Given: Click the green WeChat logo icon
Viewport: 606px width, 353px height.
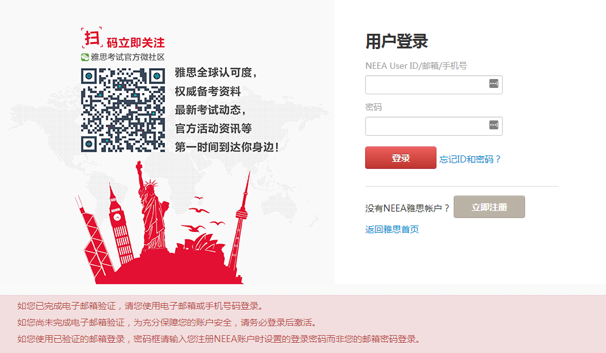Looking at the screenshot, I should [x=85, y=57].
